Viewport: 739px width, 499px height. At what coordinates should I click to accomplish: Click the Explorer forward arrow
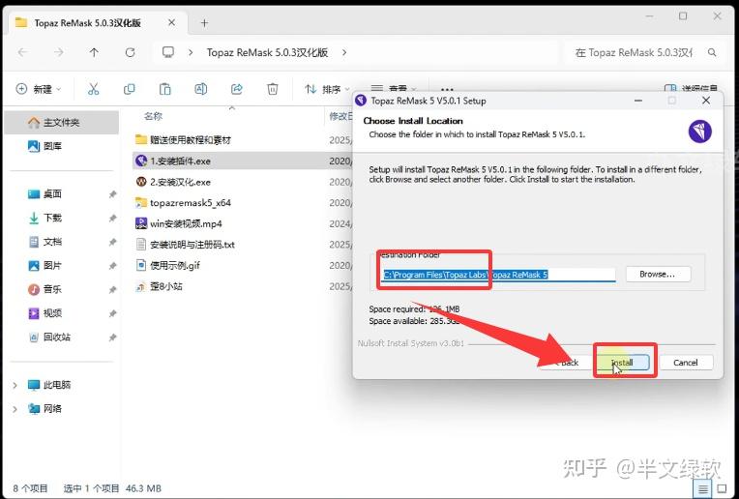[58, 52]
